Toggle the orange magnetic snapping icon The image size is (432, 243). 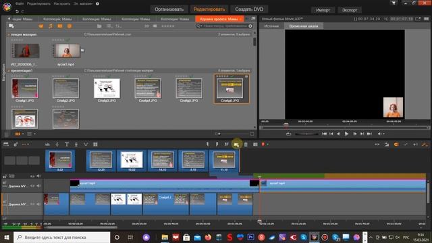[396, 144]
